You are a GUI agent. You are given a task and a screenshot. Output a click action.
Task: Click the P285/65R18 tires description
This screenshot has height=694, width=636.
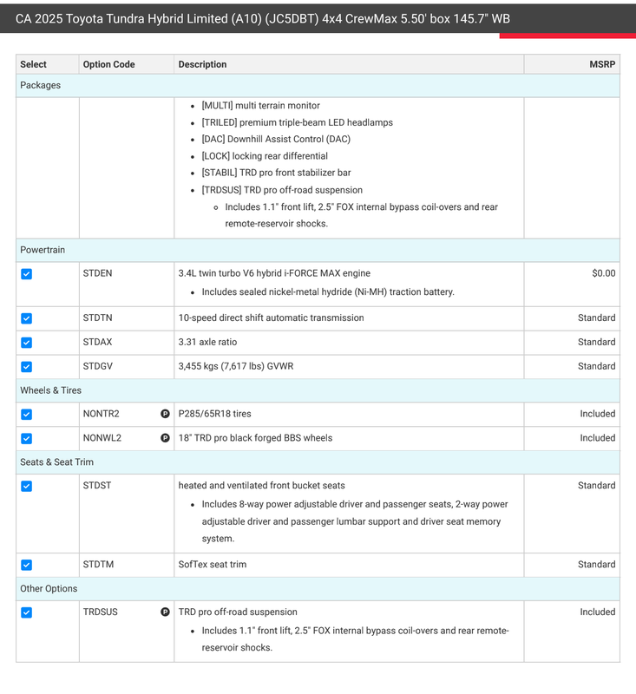point(214,414)
